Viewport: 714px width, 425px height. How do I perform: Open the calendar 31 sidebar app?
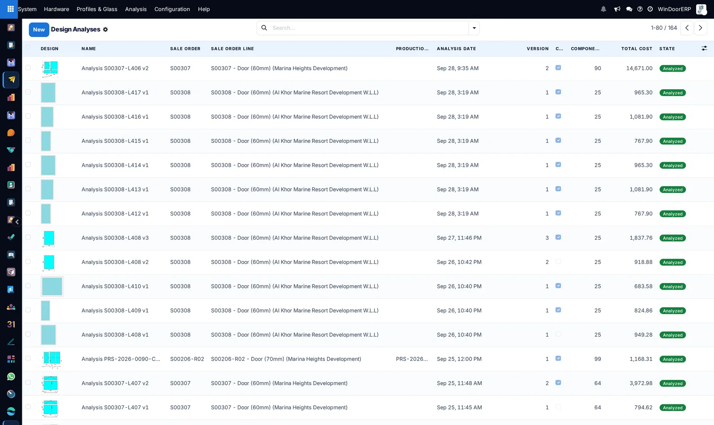click(11, 324)
